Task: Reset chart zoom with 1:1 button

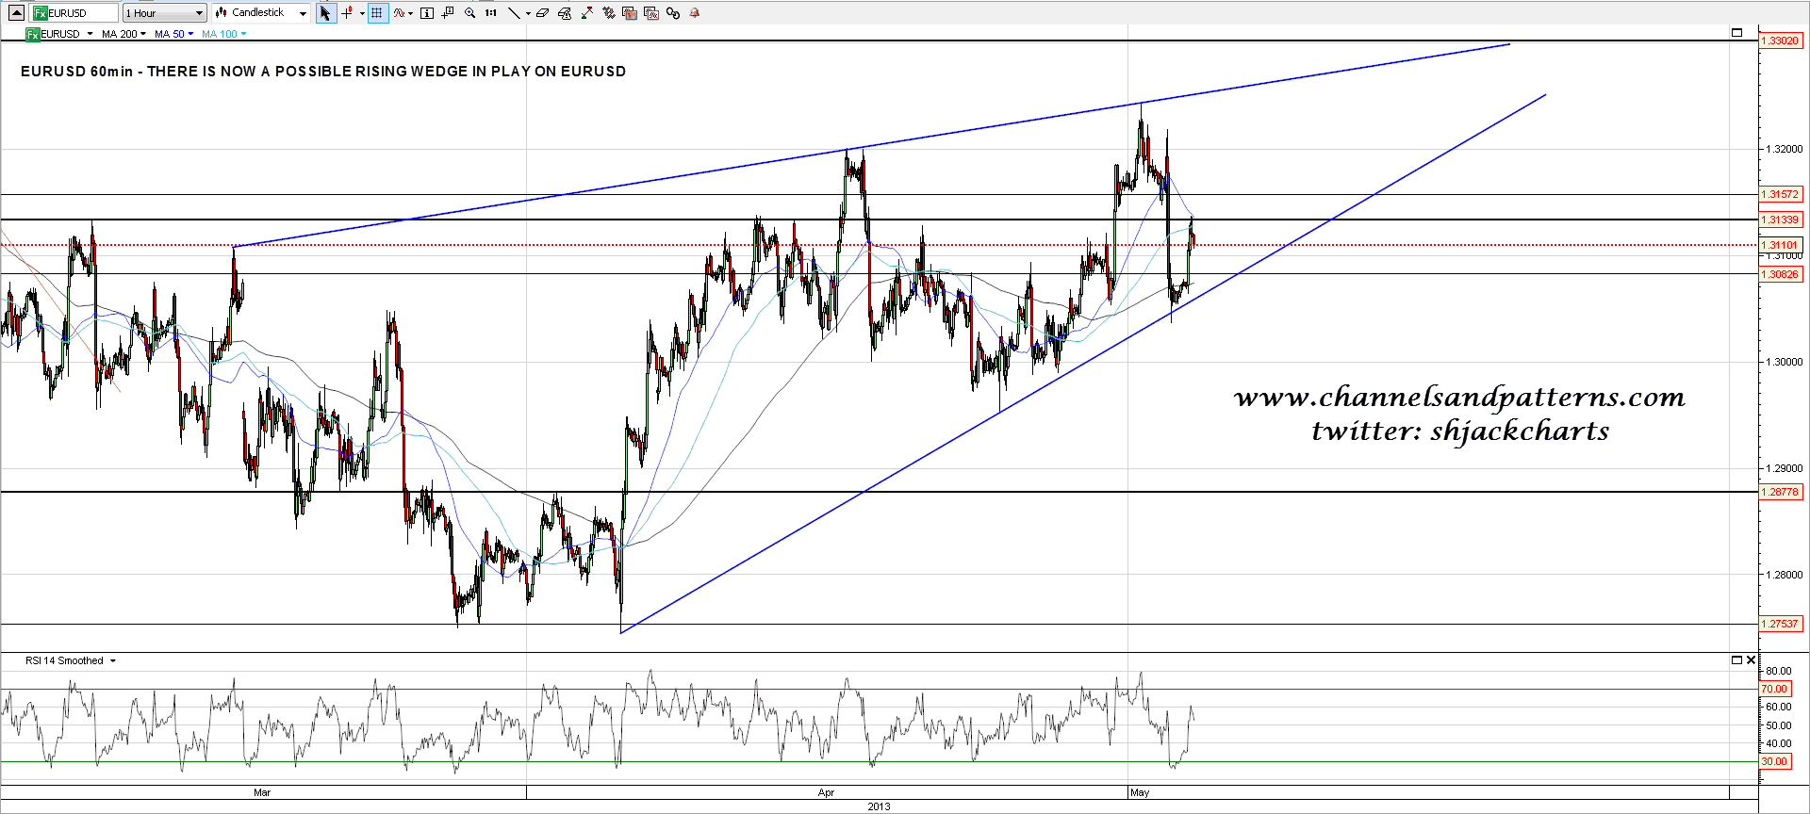Action: (491, 13)
